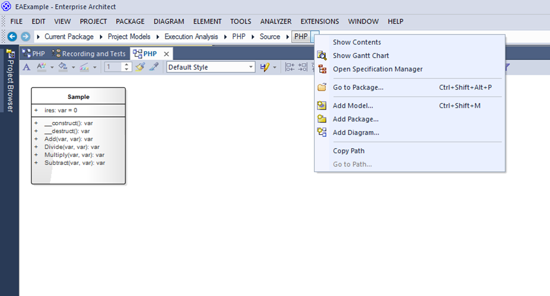Image resolution: width=550 pixels, height=296 pixels.
Task: Click the diagram icon on first PHP tab
Action: point(27,53)
